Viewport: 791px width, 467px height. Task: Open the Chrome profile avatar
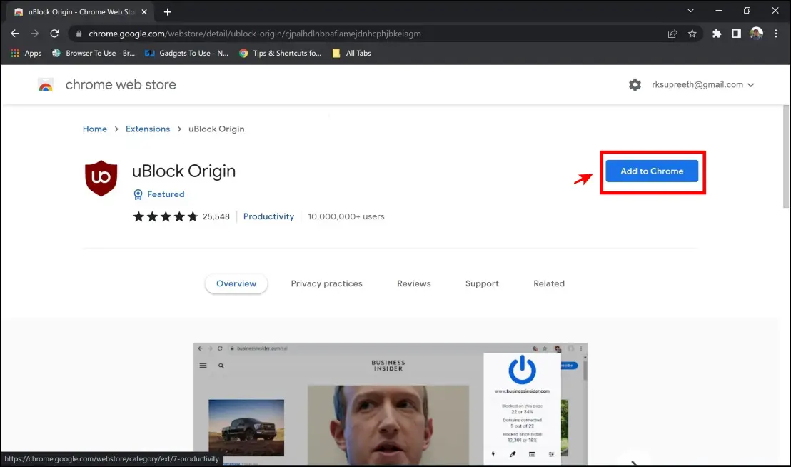pos(756,34)
